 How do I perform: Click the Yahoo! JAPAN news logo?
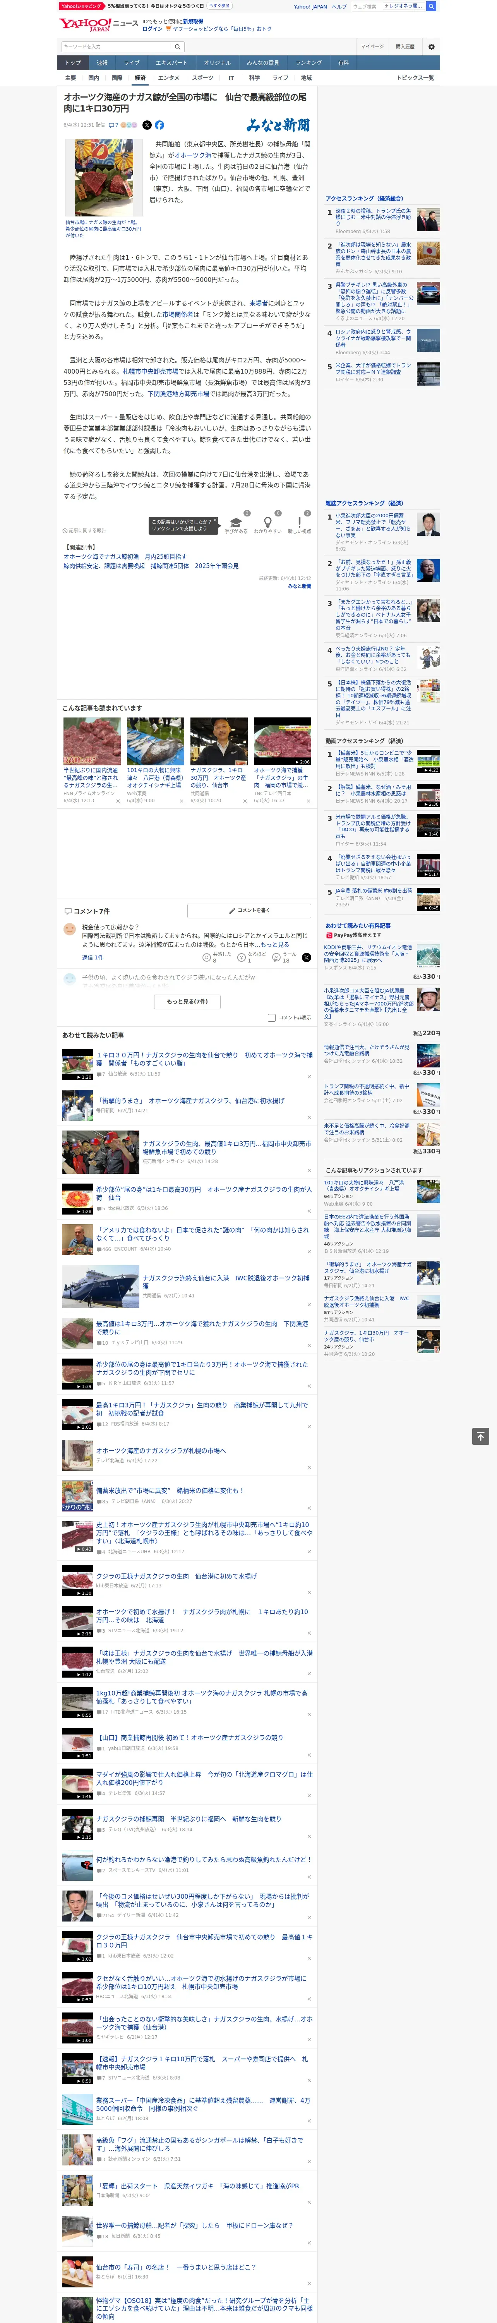(x=99, y=24)
